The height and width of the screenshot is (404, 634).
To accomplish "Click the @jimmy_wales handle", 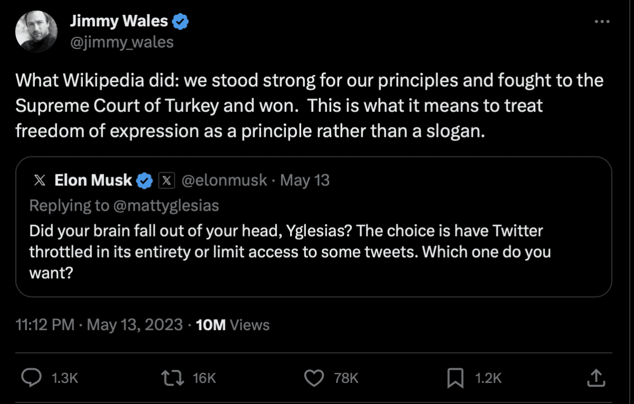I will pos(122,42).
